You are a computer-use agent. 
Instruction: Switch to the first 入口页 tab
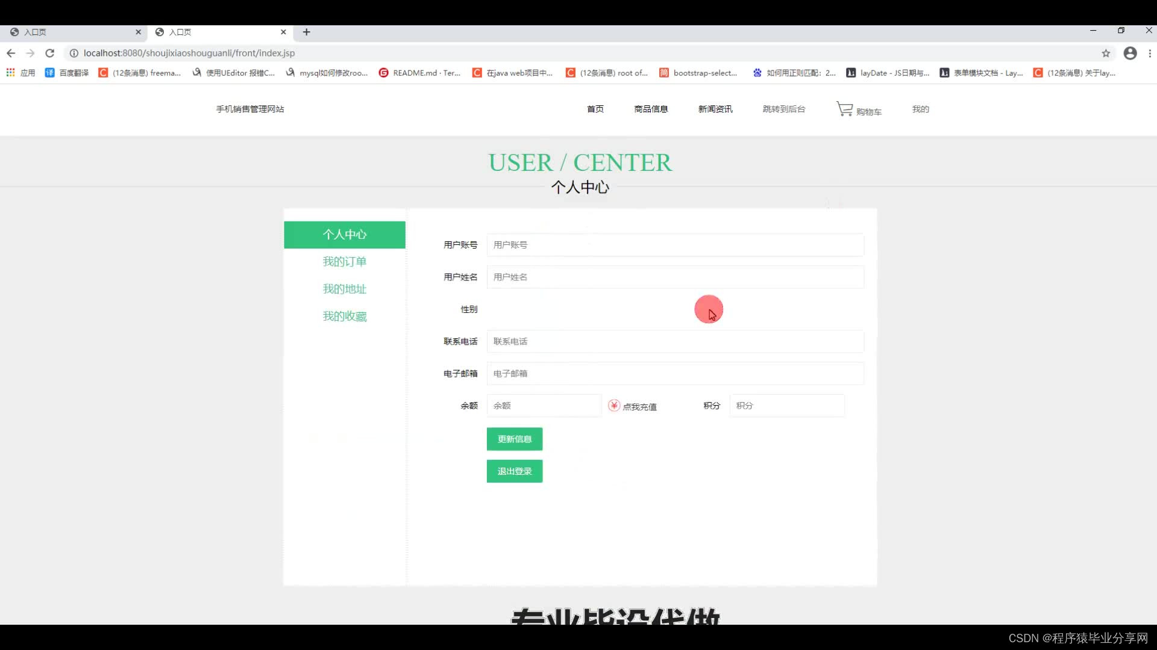click(x=72, y=32)
